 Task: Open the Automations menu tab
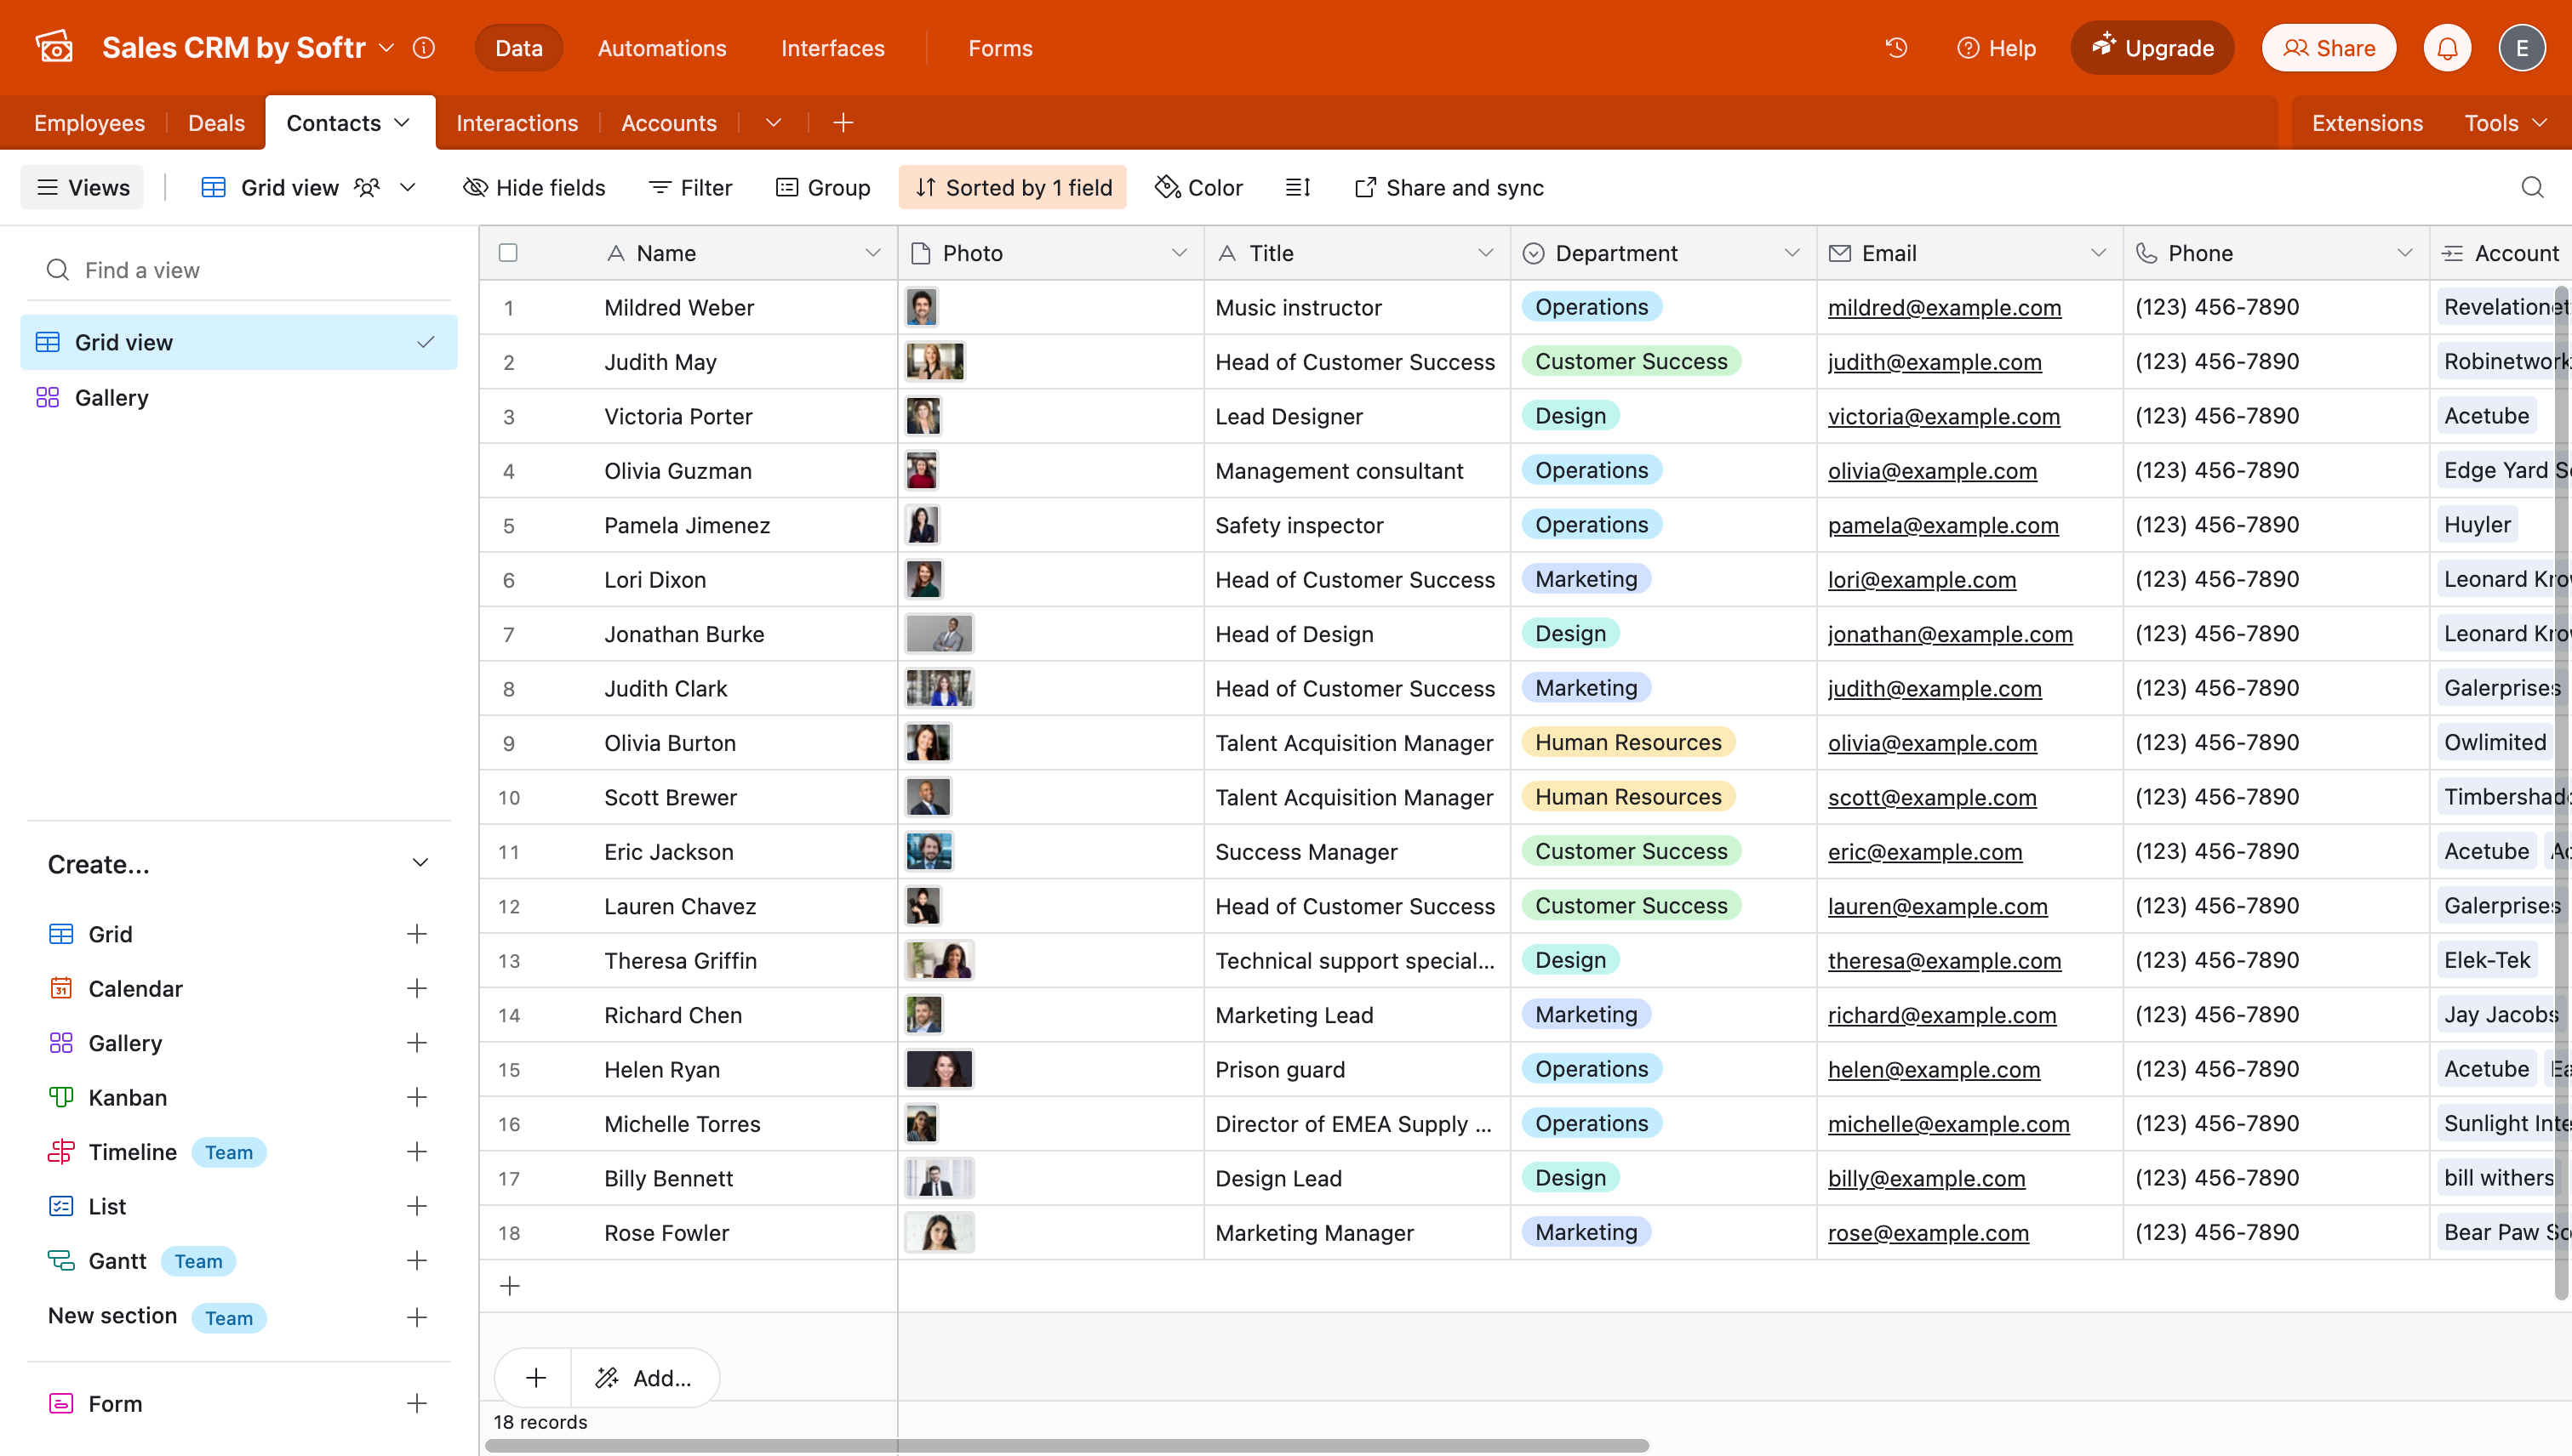[661, 48]
